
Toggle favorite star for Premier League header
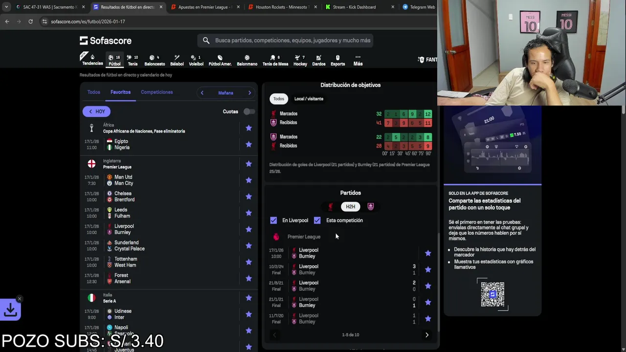[248, 164]
